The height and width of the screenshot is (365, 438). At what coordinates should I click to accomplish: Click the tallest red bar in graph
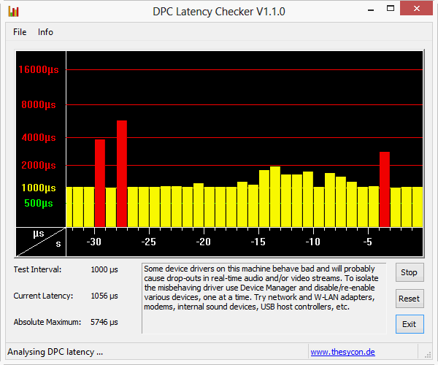(122, 174)
